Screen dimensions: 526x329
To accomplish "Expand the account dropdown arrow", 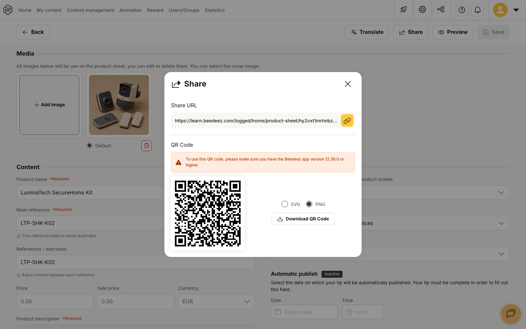I will point(516,10).
